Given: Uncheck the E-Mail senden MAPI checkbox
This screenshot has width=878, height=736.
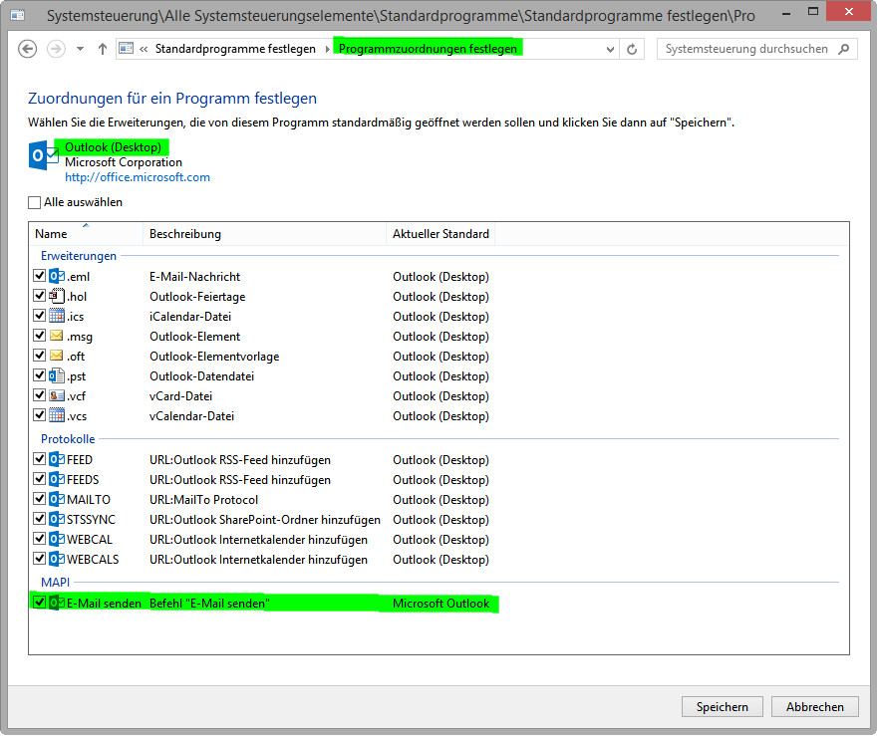Looking at the screenshot, I should point(39,603).
